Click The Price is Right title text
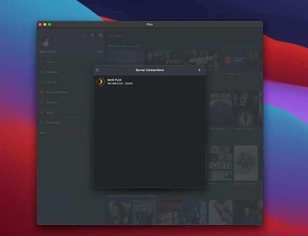This screenshot has width=308, height=236. pyautogui.click(x=232, y=74)
